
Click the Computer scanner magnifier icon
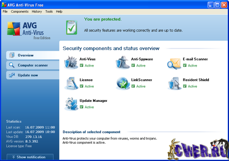point(12,65)
